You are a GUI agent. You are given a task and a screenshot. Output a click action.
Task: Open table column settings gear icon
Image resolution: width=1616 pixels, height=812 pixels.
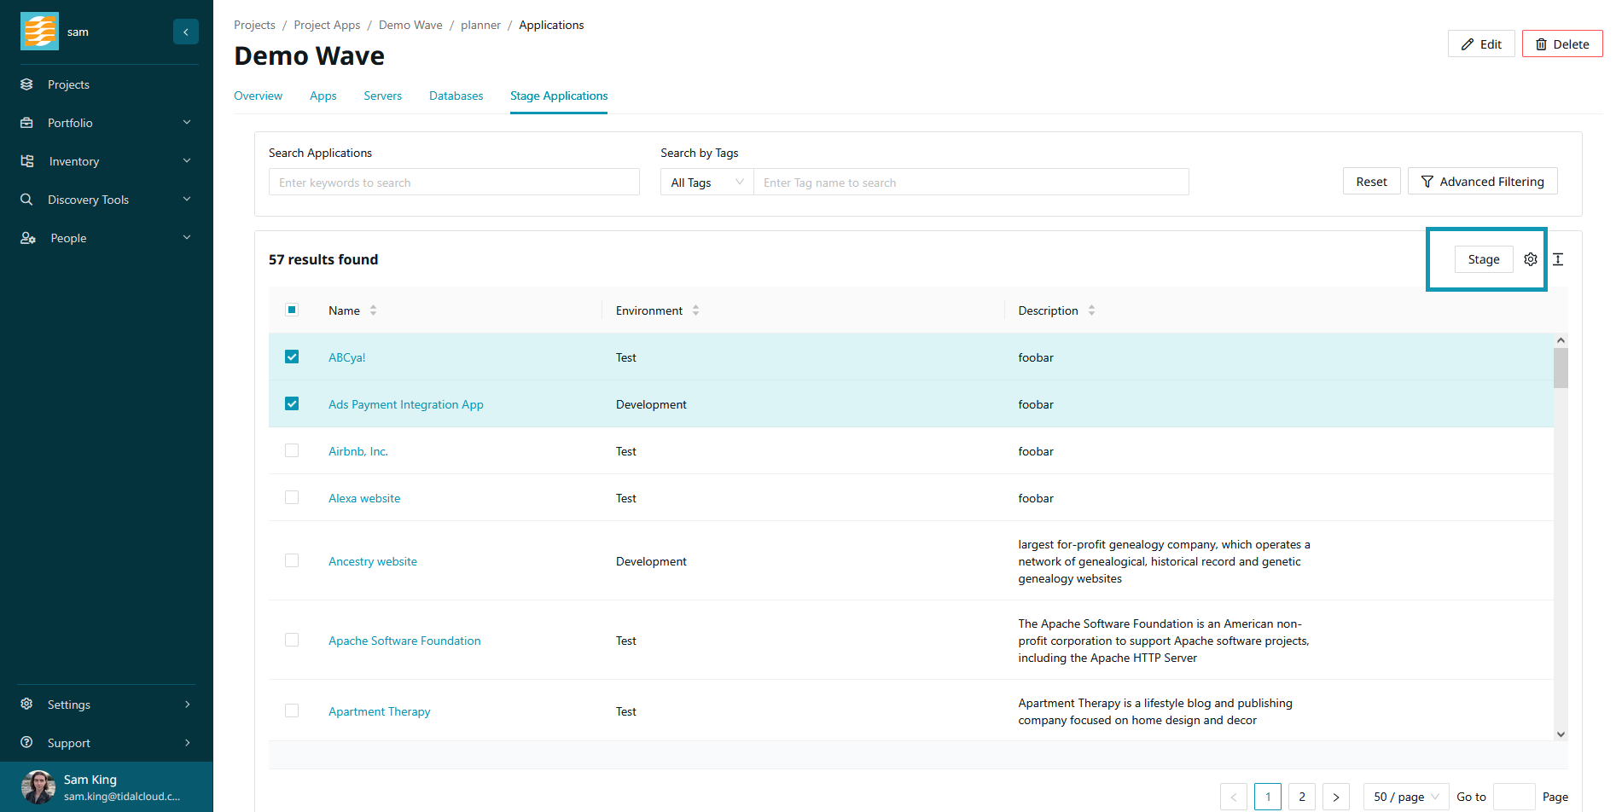pyautogui.click(x=1530, y=259)
